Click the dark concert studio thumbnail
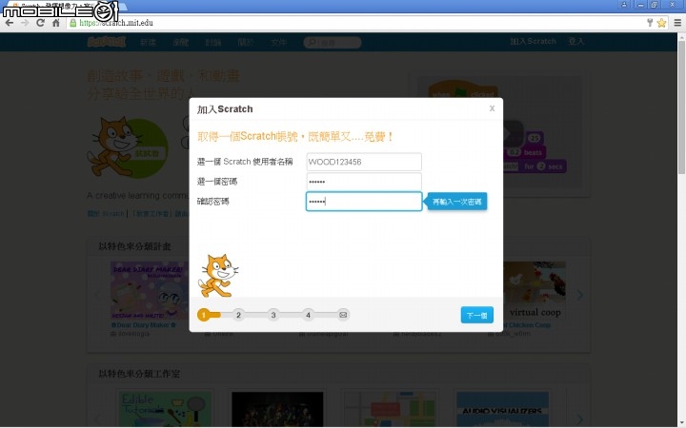This screenshot has height=428, width=686. pyautogui.click(x=277, y=409)
